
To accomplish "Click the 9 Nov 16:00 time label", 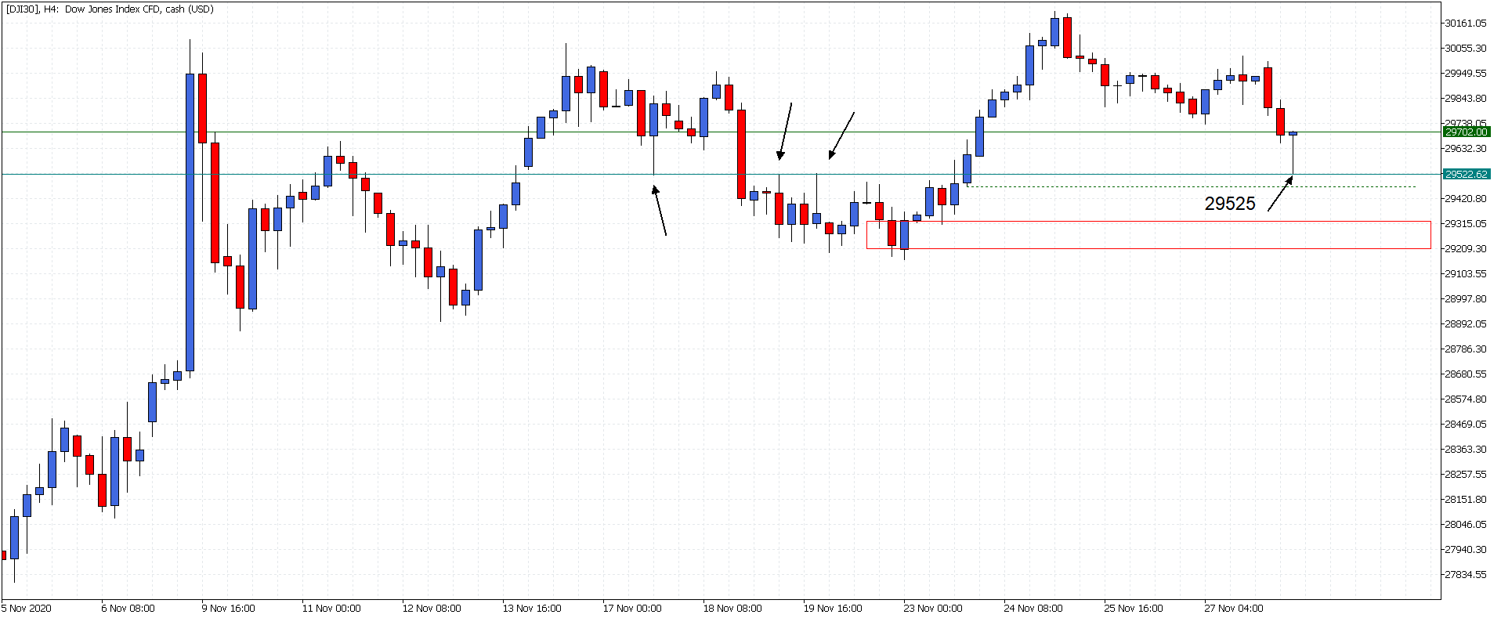I will [228, 608].
